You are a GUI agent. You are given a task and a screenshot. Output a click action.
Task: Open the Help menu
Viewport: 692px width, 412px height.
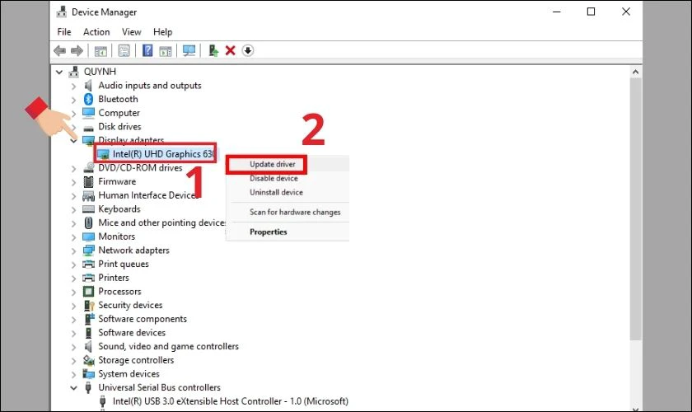162,32
